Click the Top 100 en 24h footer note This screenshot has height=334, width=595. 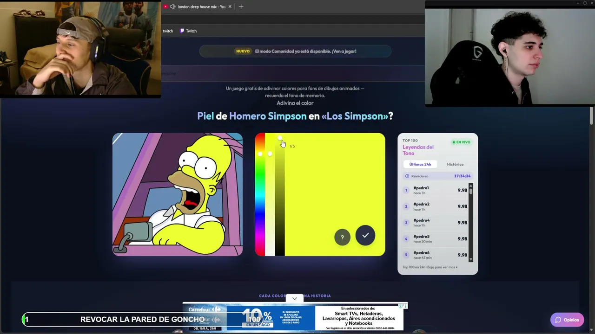pos(430,267)
